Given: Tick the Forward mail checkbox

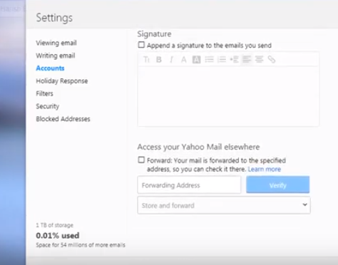Looking at the screenshot, I should tap(141, 160).
